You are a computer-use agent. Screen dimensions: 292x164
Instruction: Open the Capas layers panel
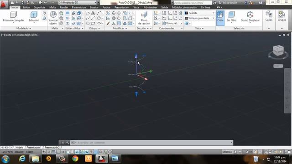(x=269, y=16)
